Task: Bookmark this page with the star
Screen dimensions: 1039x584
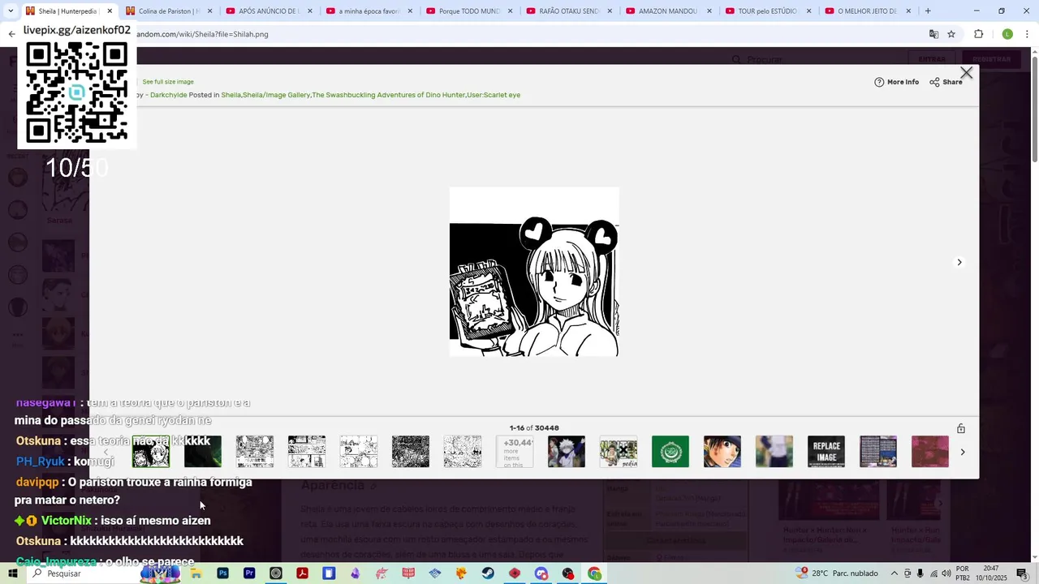Action: (951, 34)
